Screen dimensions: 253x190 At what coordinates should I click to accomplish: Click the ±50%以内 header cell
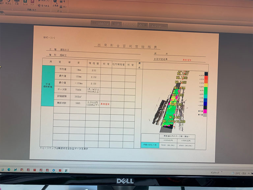(x=186, y=141)
